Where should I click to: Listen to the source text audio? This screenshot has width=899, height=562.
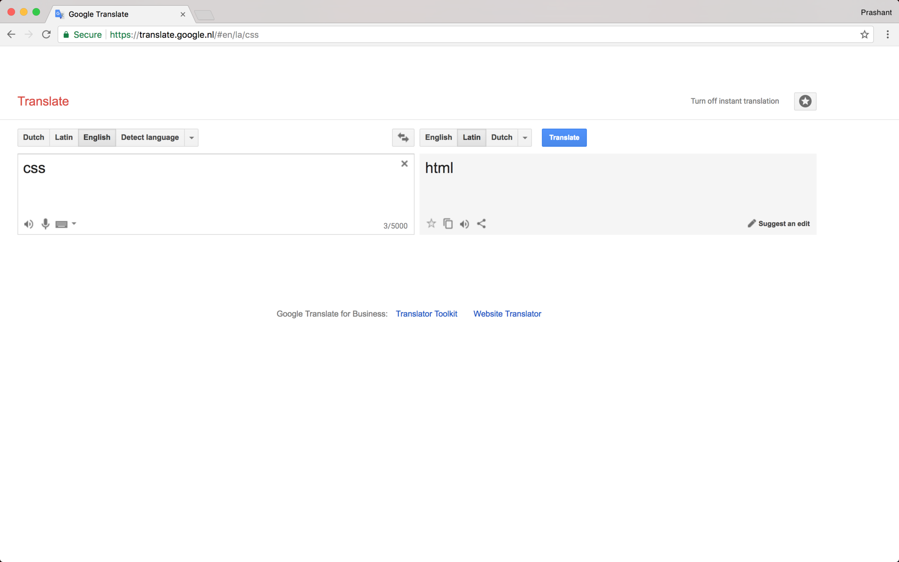(28, 224)
